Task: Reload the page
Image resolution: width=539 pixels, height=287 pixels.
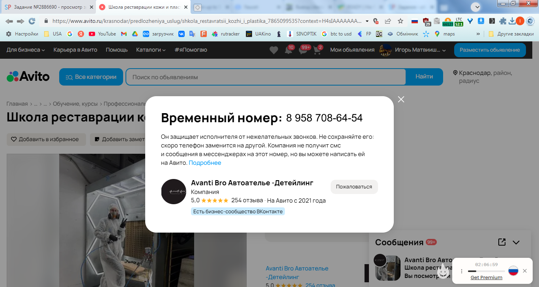Action: (x=32, y=21)
